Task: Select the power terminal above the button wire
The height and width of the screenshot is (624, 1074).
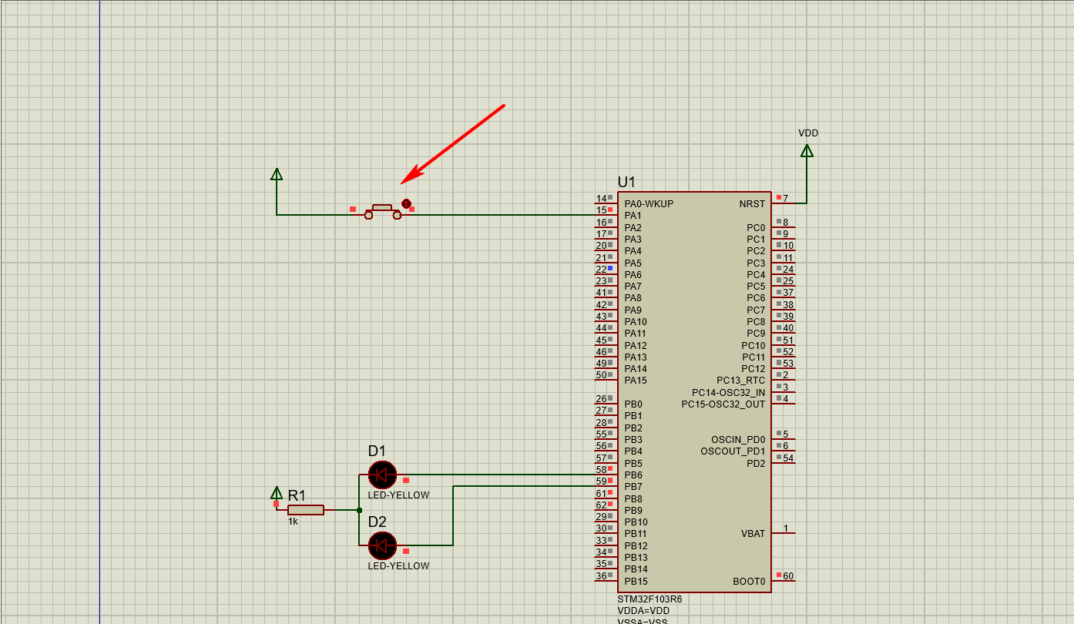Action: pyautogui.click(x=277, y=174)
